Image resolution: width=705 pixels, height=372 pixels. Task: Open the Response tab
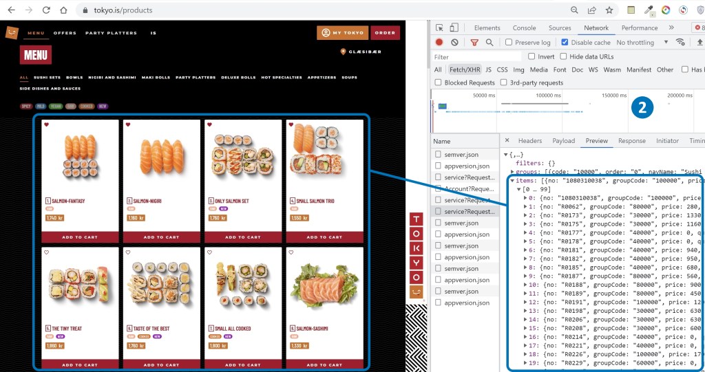tap(631, 141)
